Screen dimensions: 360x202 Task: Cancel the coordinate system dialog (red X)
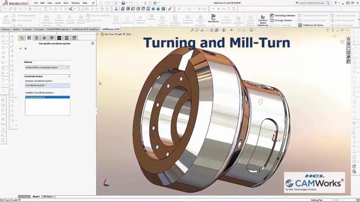coord(25,48)
